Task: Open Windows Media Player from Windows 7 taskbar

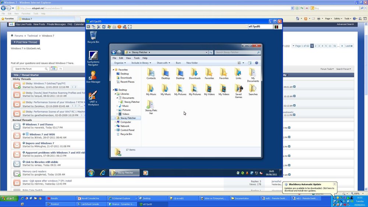Action: (145, 173)
